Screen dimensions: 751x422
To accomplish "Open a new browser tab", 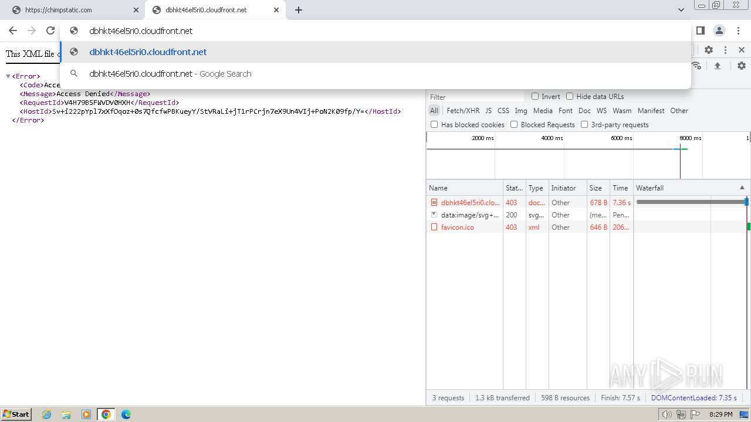I will (x=299, y=10).
